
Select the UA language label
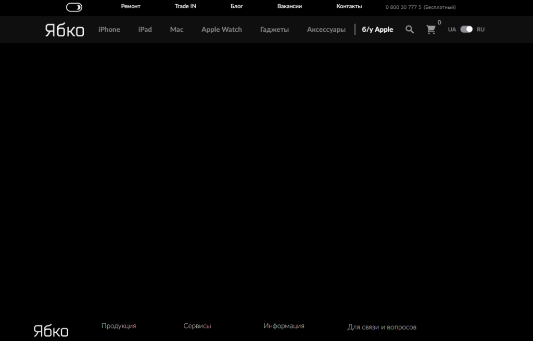pyautogui.click(x=452, y=30)
